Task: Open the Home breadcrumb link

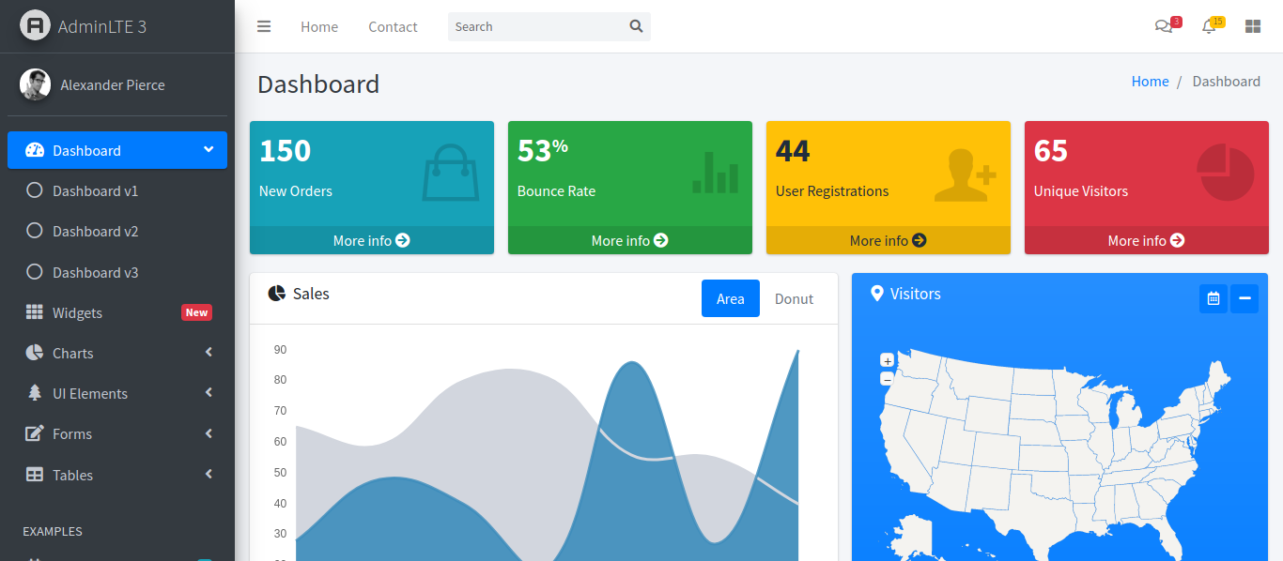Action: [1150, 81]
